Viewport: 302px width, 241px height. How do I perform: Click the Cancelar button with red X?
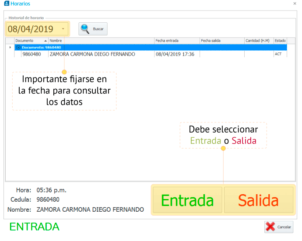pyautogui.click(x=279, y=227)
